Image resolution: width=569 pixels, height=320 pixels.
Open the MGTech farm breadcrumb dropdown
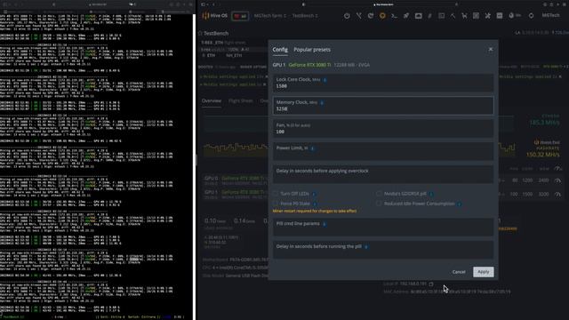(x=269, y=16)
